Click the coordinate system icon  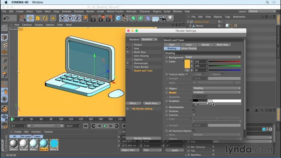coord(85,18)
